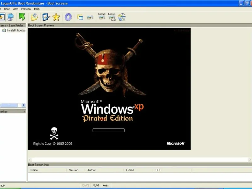The image size is (252, 189).
Task: Open settings with the purple gear icon
Action: click(x=68, y=17)
